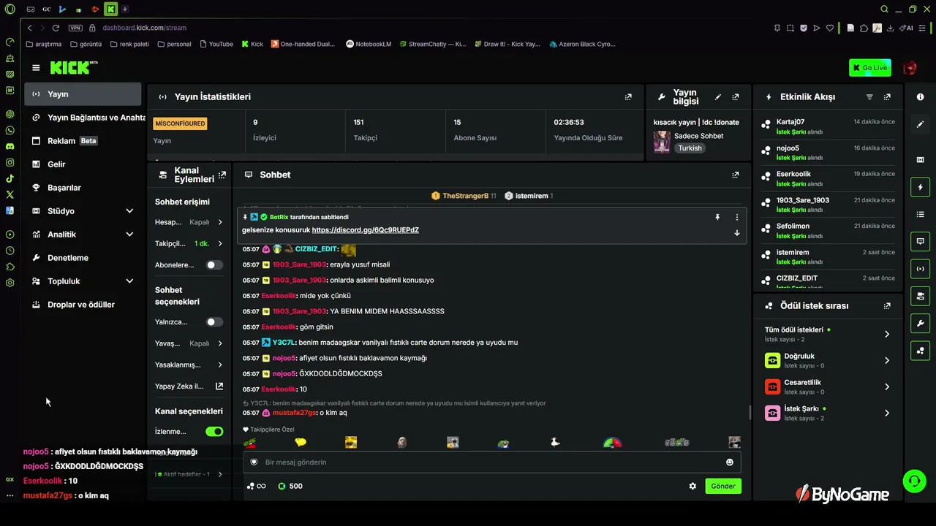Go to the Denetleme page
Viewport: 936px width, 526px height.
pos(83,258)
